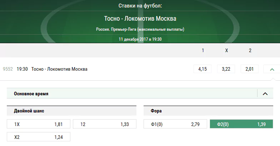
Task: Collapse the Основное время section arrow
Action: (265, 94)
